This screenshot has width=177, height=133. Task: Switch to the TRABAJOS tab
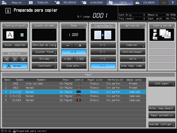[40, 2]
